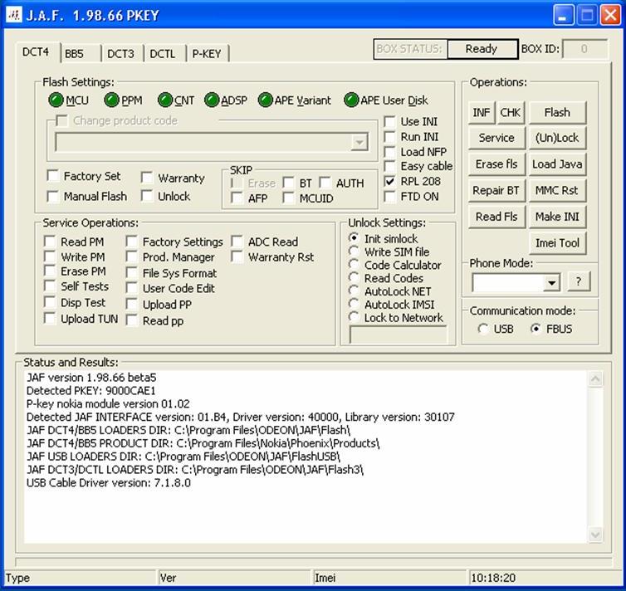This screenshot has width=626, height=591.
Task: Switch to the DCTL tab
Action: 164,53
